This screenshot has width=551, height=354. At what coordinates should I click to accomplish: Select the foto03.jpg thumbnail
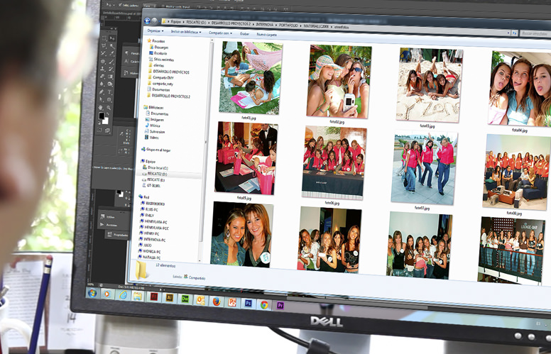[430, 85]
